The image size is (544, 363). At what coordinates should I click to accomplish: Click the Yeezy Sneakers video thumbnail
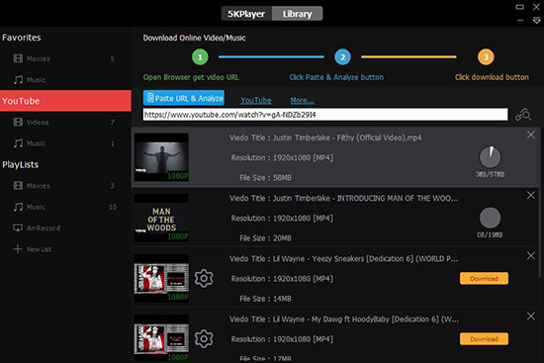(x=161, y=278)
